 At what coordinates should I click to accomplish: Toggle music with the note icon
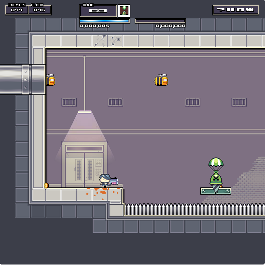[240, 10]
